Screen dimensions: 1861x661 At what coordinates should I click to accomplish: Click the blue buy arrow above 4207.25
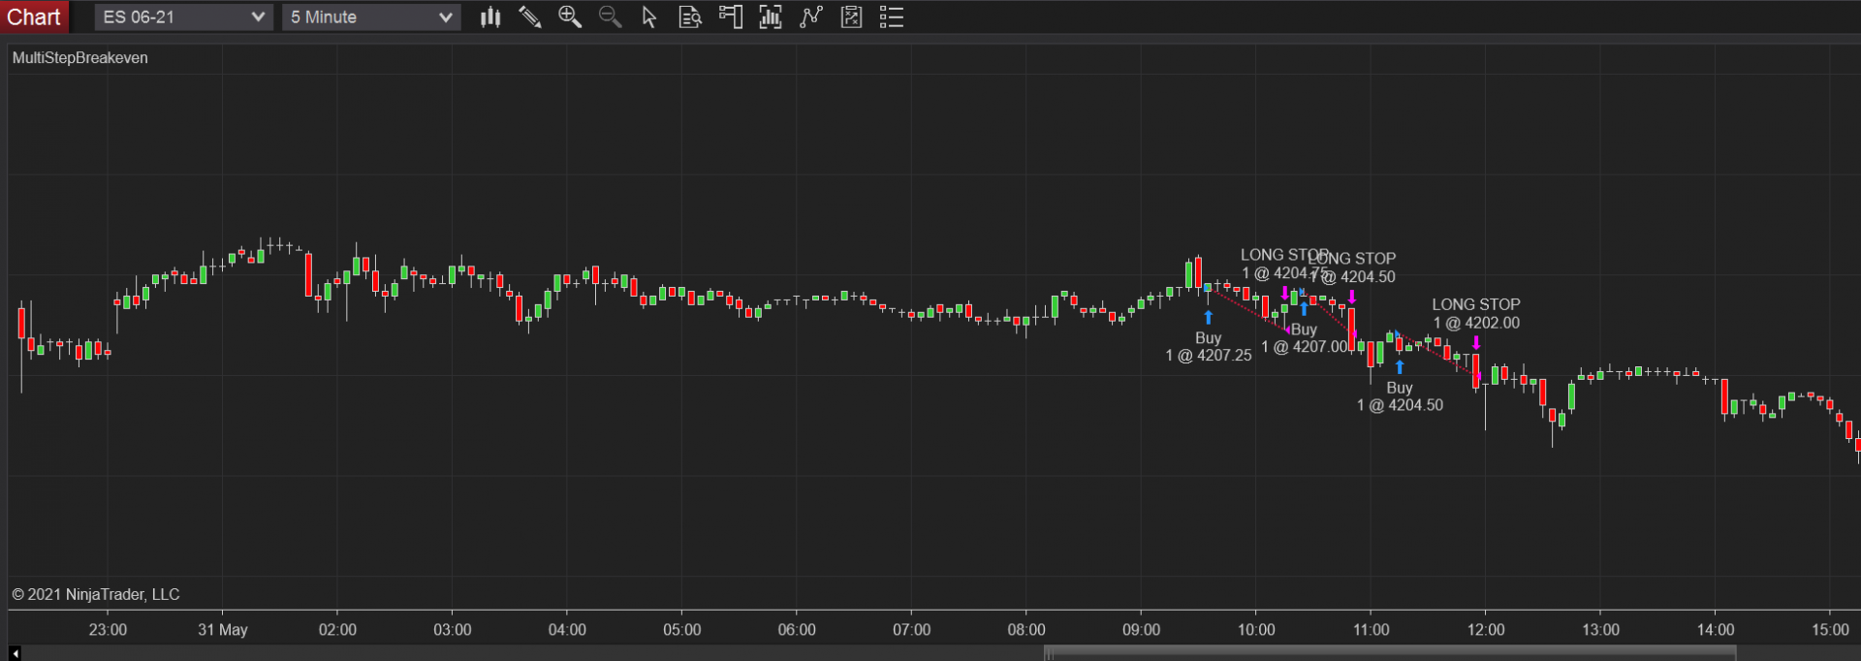point(1208,317)
